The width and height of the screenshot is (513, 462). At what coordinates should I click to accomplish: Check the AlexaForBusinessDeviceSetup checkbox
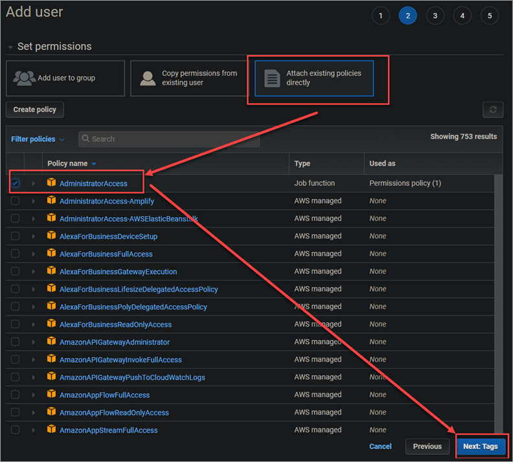[15, 236]
